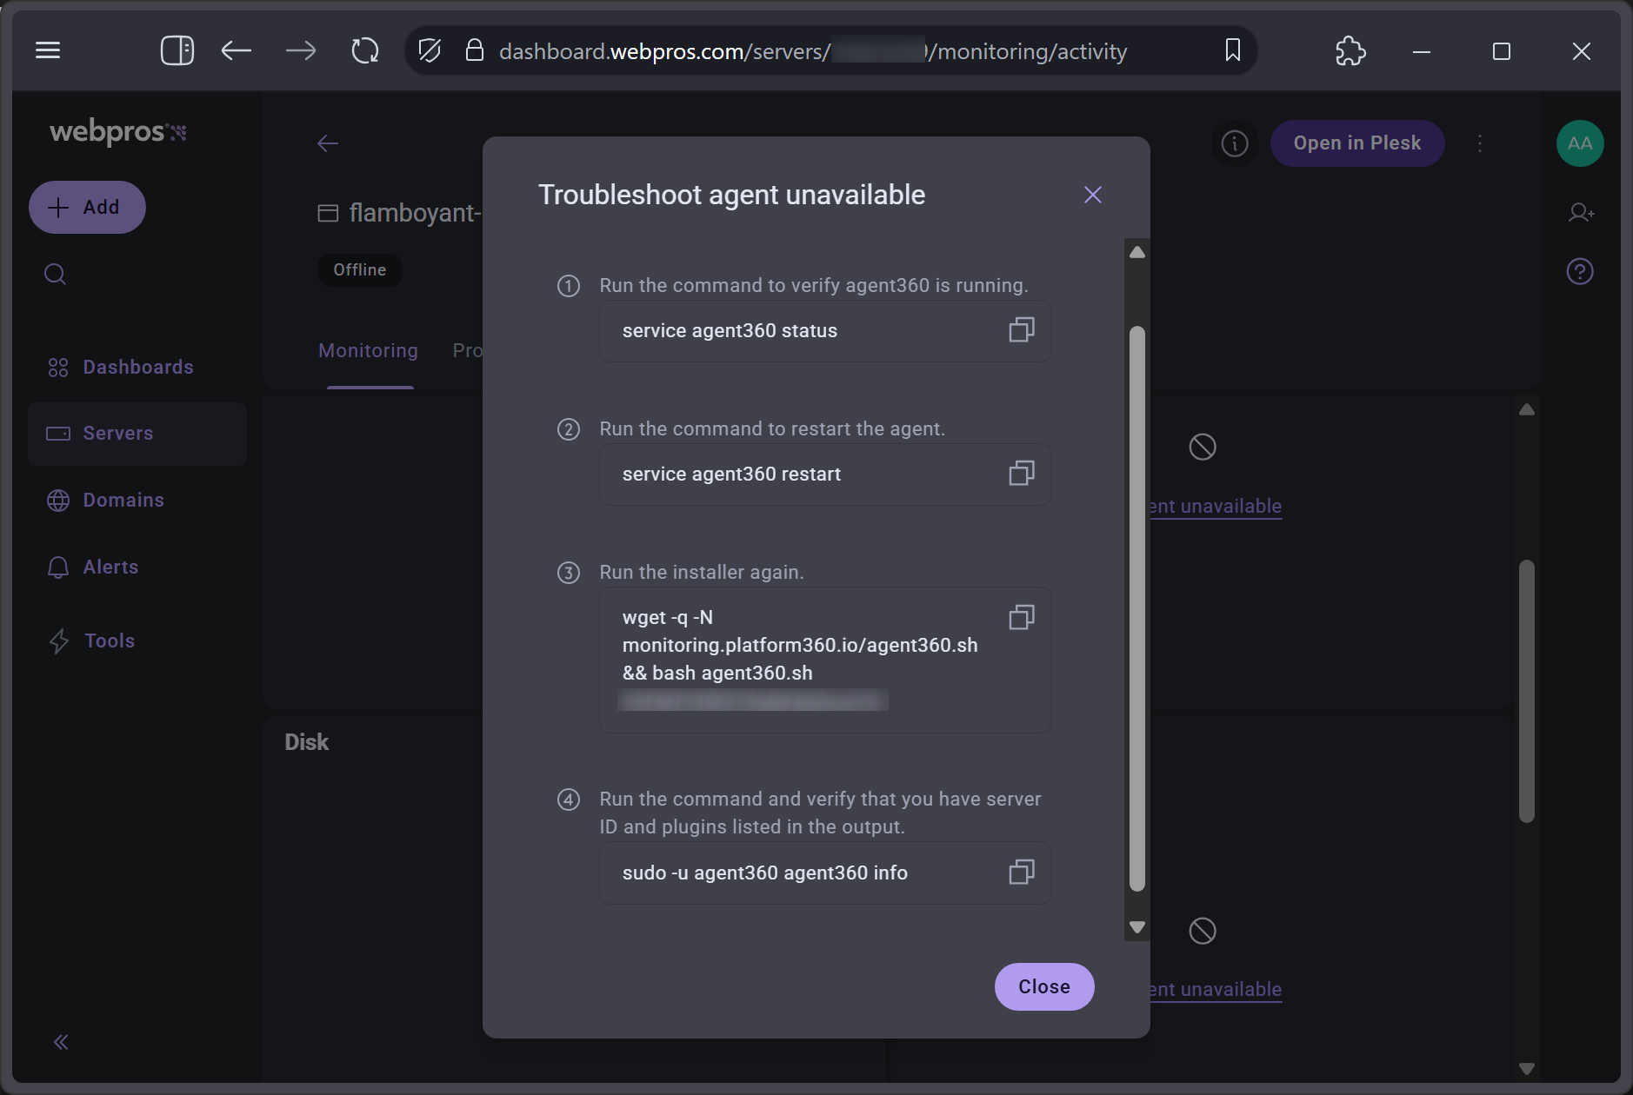Click the invite user icon
The image size is (1633, 1095).
pos(1581,212)
